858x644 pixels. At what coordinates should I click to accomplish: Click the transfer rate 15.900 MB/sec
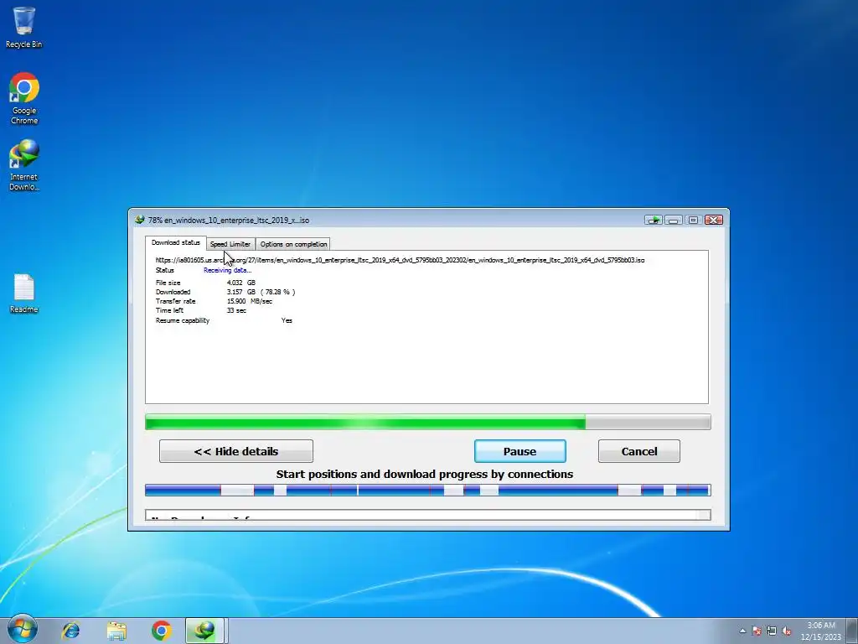point(250,302)
